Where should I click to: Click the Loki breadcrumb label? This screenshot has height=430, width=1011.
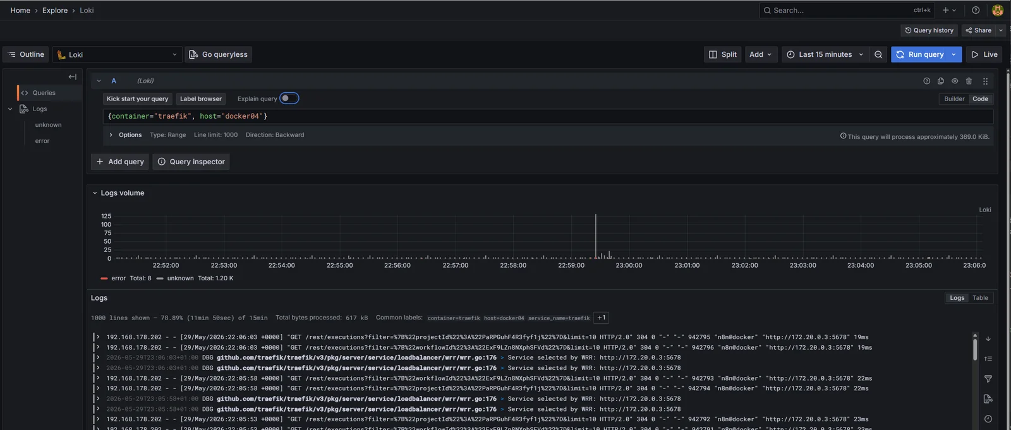pos(87,10)
